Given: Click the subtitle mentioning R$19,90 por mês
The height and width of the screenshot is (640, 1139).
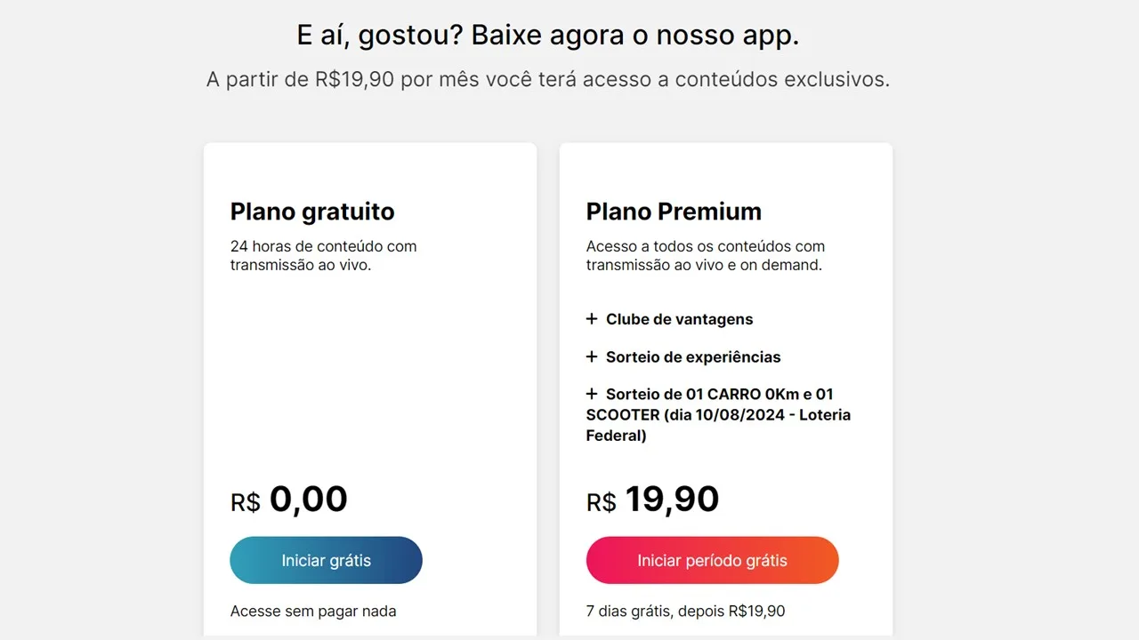Looking at the screenshot, I should 548,79.
